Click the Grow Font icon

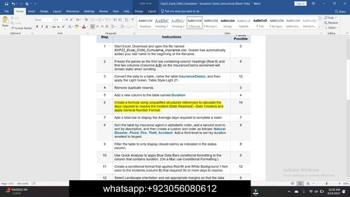pos(67,20)
